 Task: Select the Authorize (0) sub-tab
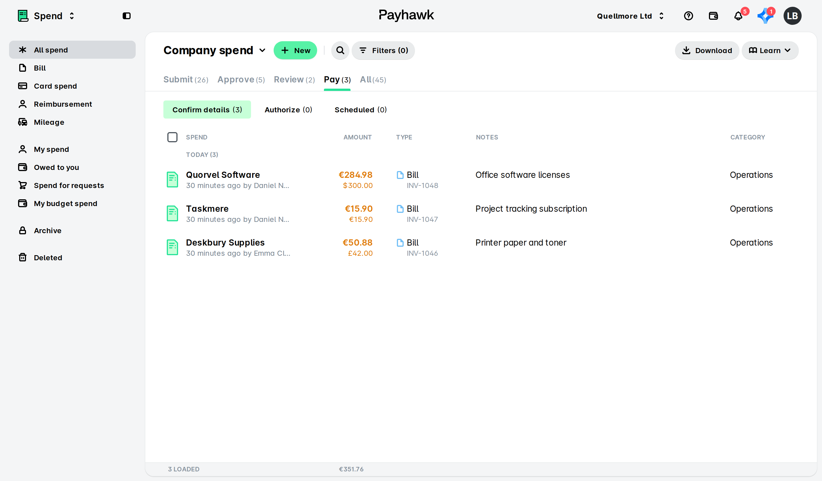click(x=288, y=110)
